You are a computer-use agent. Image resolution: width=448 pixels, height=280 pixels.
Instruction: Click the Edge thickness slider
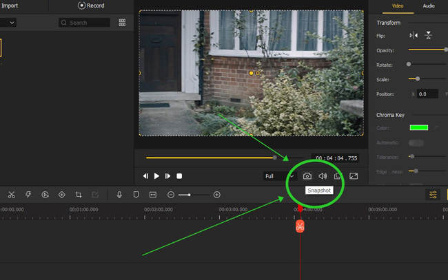pos(427,171)
